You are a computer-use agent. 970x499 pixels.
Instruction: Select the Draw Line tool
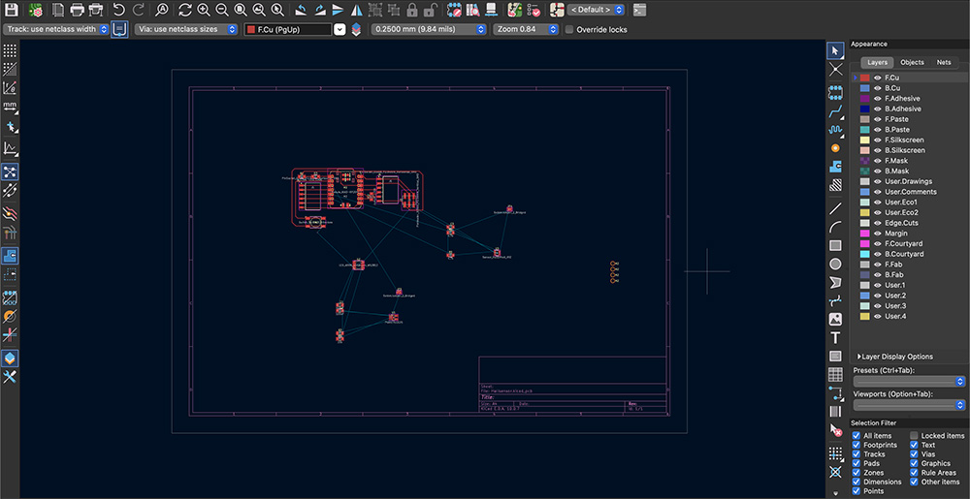tap(836, 208)
